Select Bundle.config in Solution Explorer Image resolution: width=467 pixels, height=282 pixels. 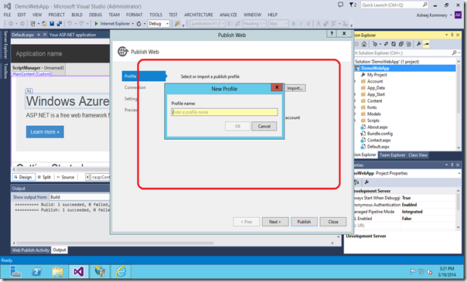380,134
